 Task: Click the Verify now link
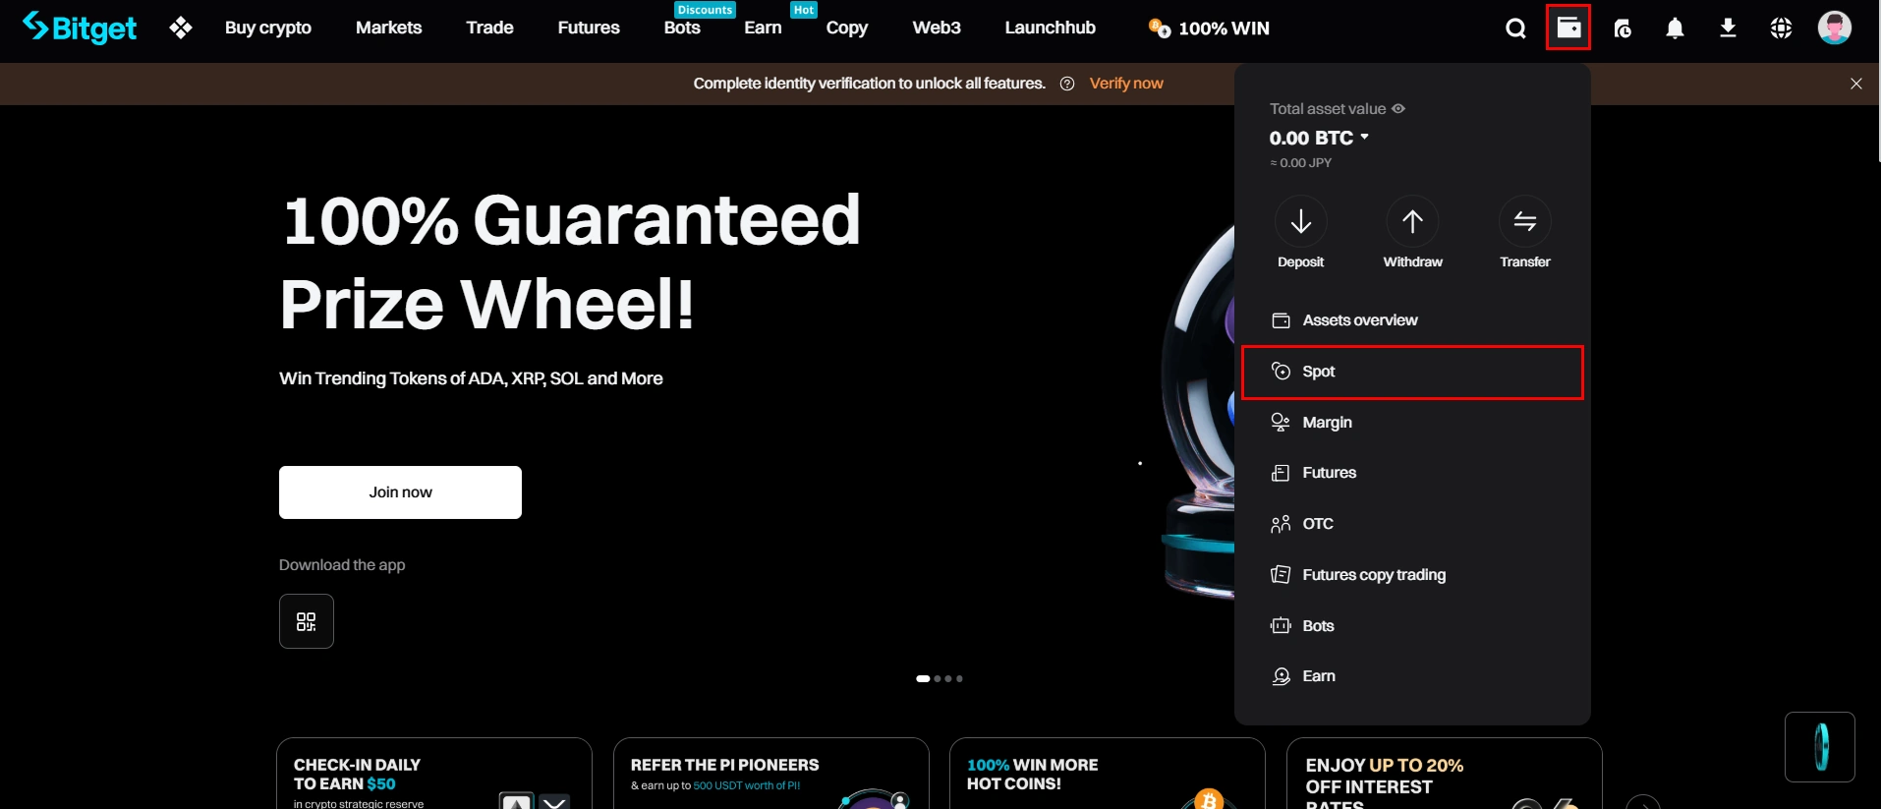1126,84
